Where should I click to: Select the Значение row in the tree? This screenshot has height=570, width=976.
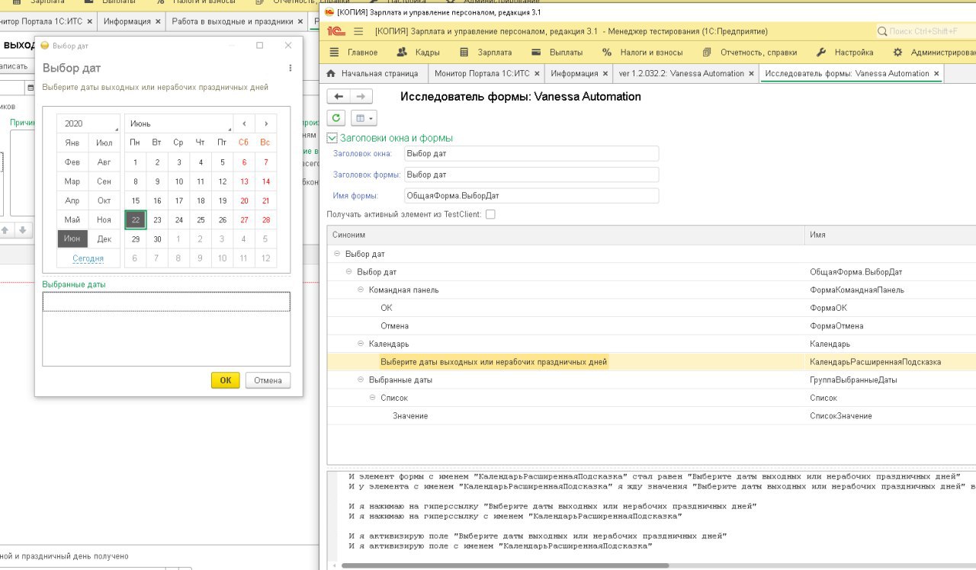(x=651, y=416)
